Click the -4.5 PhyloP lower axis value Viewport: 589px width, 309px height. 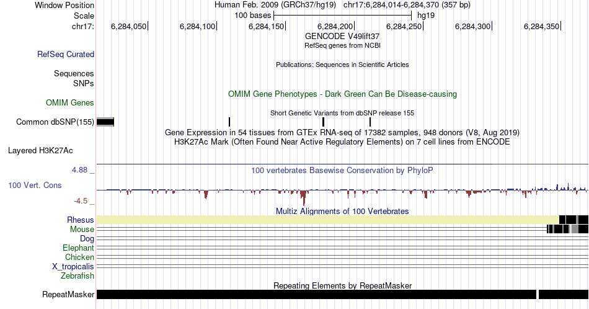coord(81,201)
